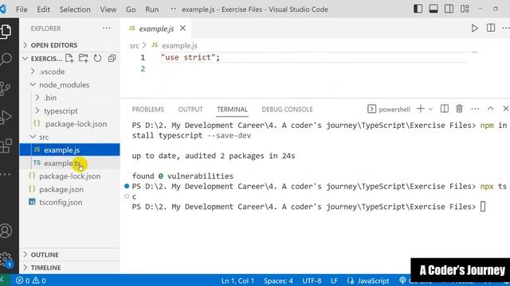Show additional activity bar views ellipsis
The width and height of the screenshot is (510, 286).
pos(6,175)
